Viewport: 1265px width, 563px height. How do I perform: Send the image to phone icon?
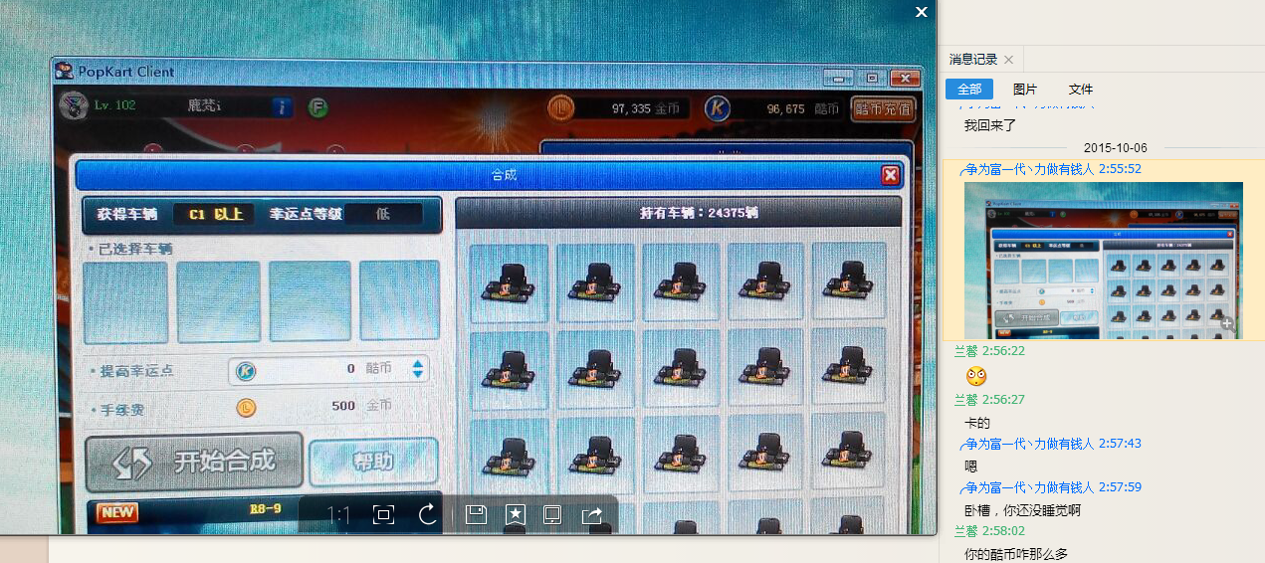click(x=552, y=514)
